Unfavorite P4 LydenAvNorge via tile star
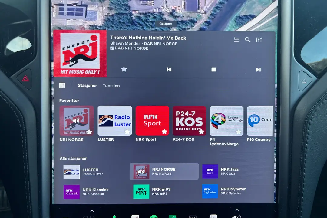Image resolution: width=327 pixels, height=218 pixels. click(x=239, y=132)
